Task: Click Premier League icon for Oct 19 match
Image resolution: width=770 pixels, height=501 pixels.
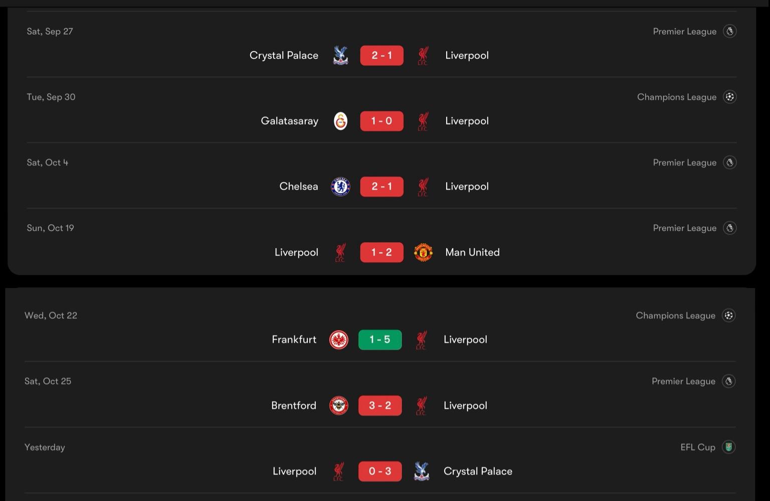Action: pyautogui.click(x=729, y=228)
